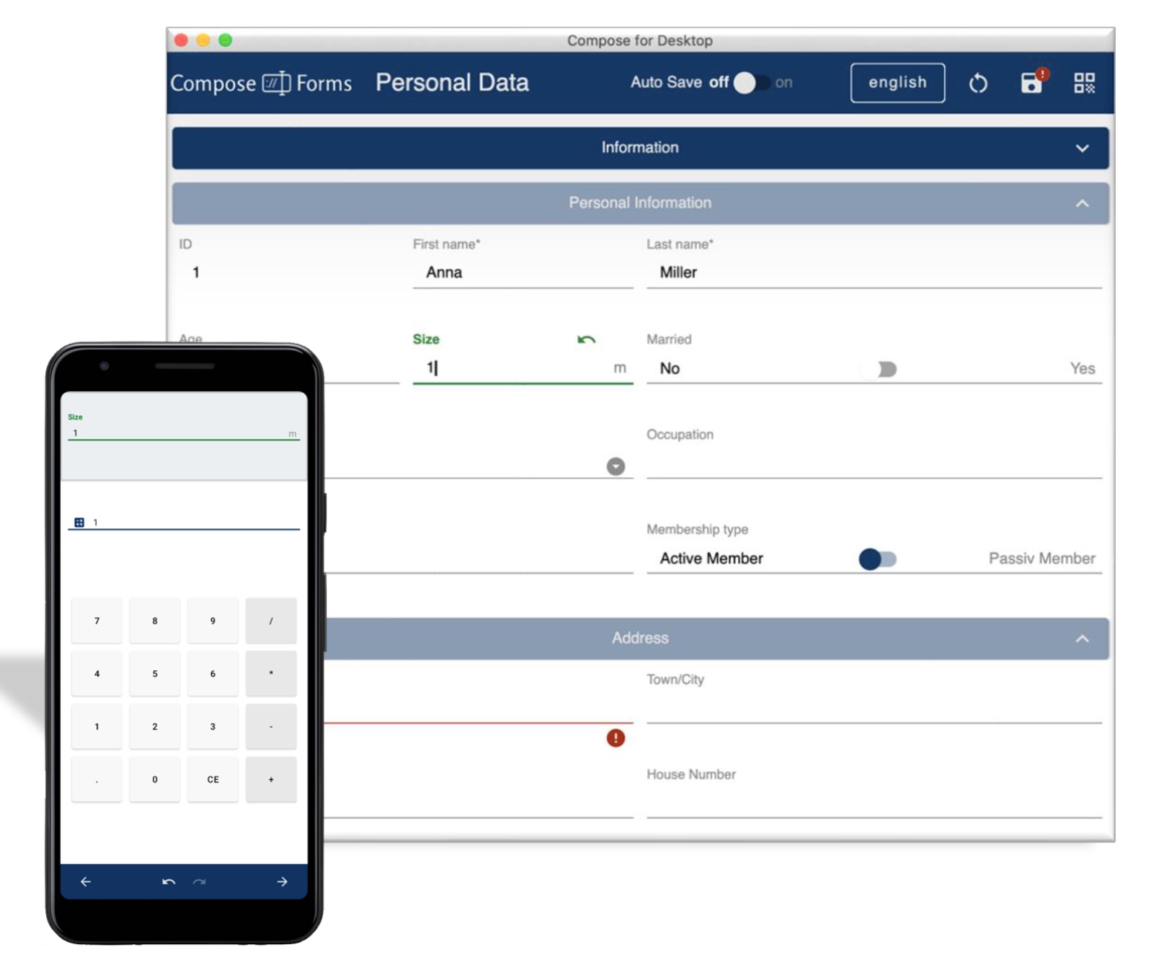Click the reset/reload icon in header

(x=977, y=83)
